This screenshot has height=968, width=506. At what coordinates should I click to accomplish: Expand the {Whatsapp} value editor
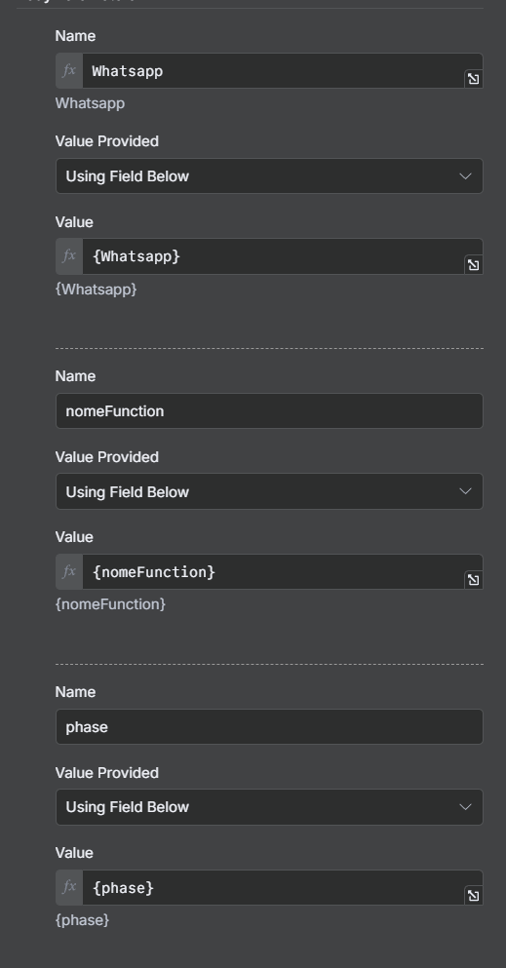473,265
